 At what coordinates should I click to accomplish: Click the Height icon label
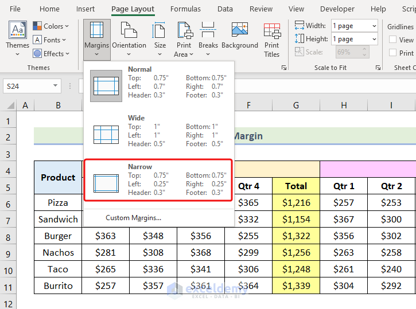click(311, 38)
